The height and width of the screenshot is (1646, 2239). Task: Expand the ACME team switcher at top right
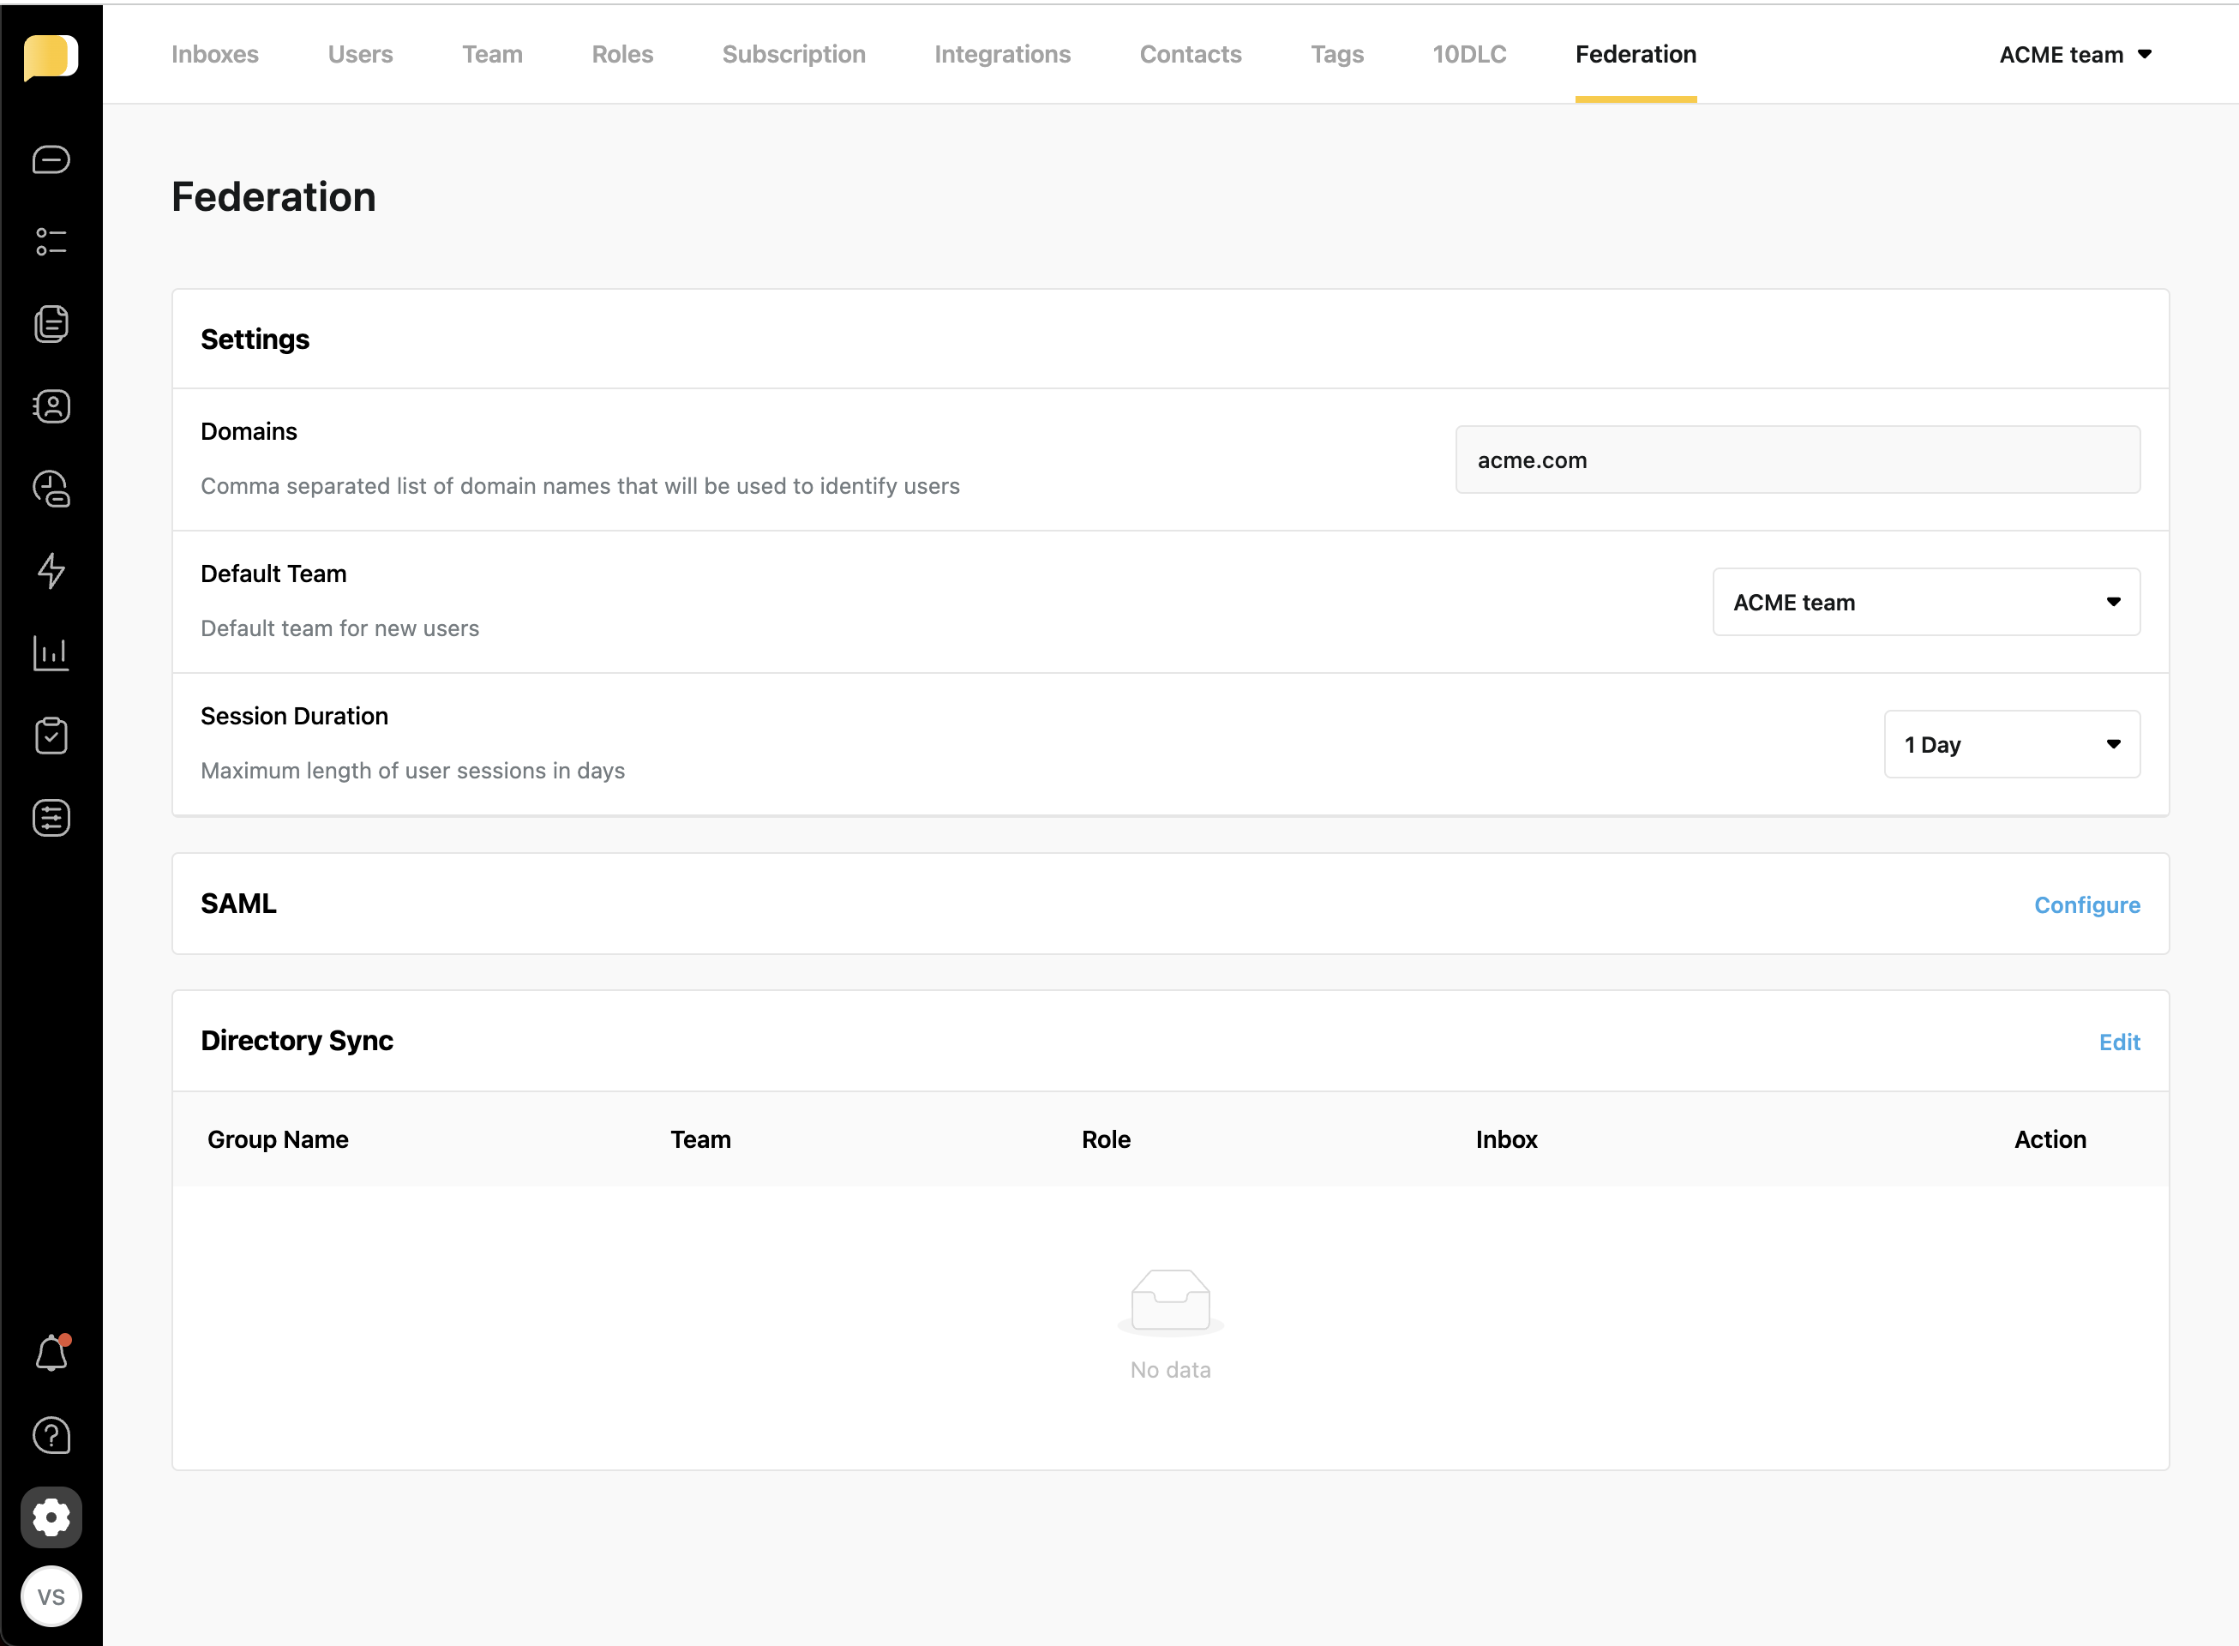click(x=2074, y=55)
